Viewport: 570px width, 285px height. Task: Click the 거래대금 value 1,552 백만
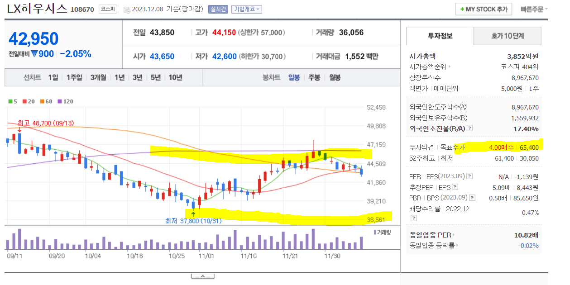click(361, 57)
